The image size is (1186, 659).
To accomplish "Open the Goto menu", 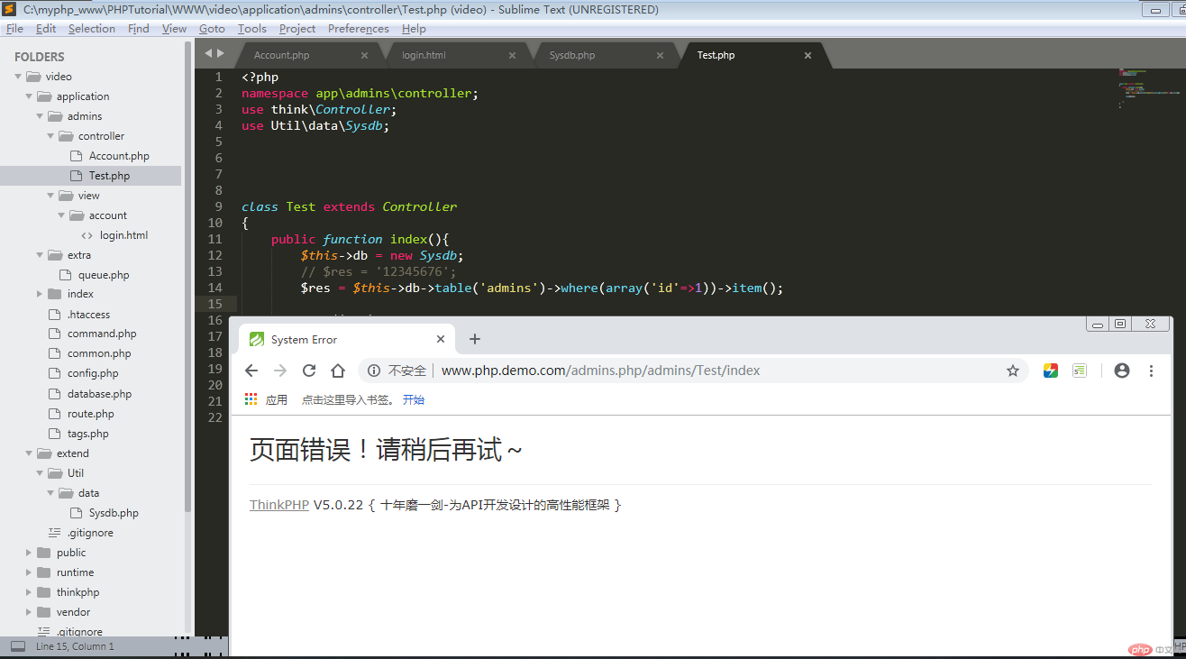I will point(212,29).
